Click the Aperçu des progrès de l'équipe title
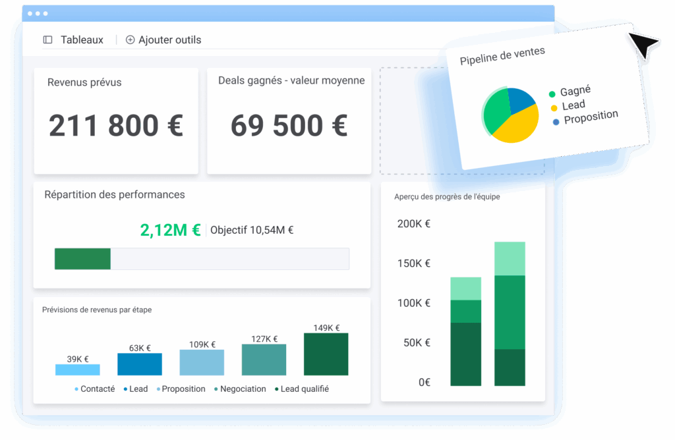 (448, 196)
